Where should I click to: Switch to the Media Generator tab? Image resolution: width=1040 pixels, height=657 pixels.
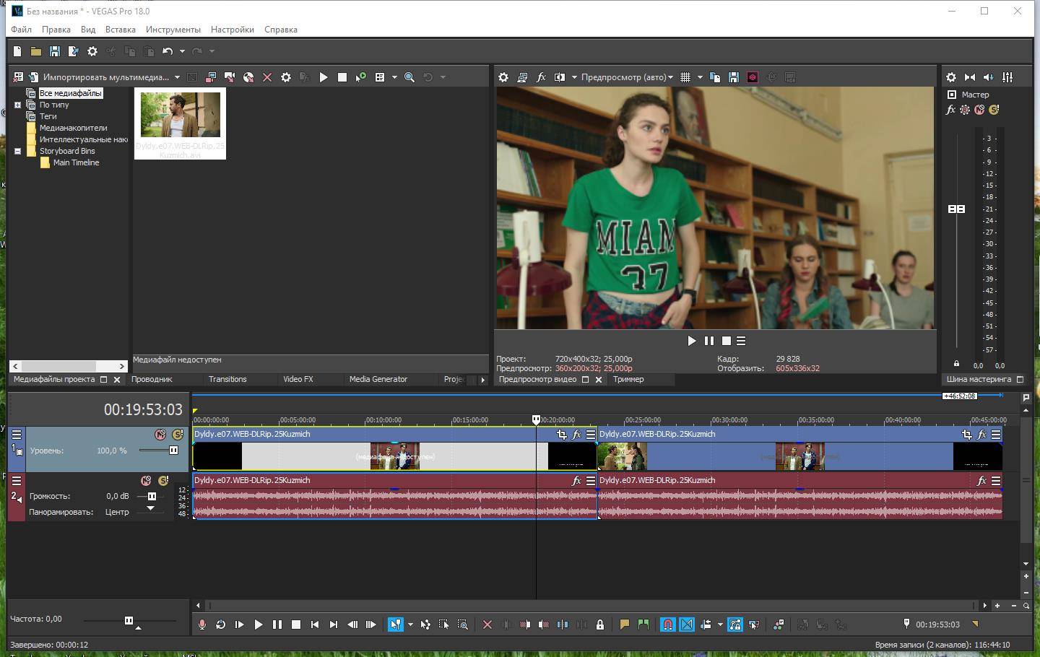378,379
